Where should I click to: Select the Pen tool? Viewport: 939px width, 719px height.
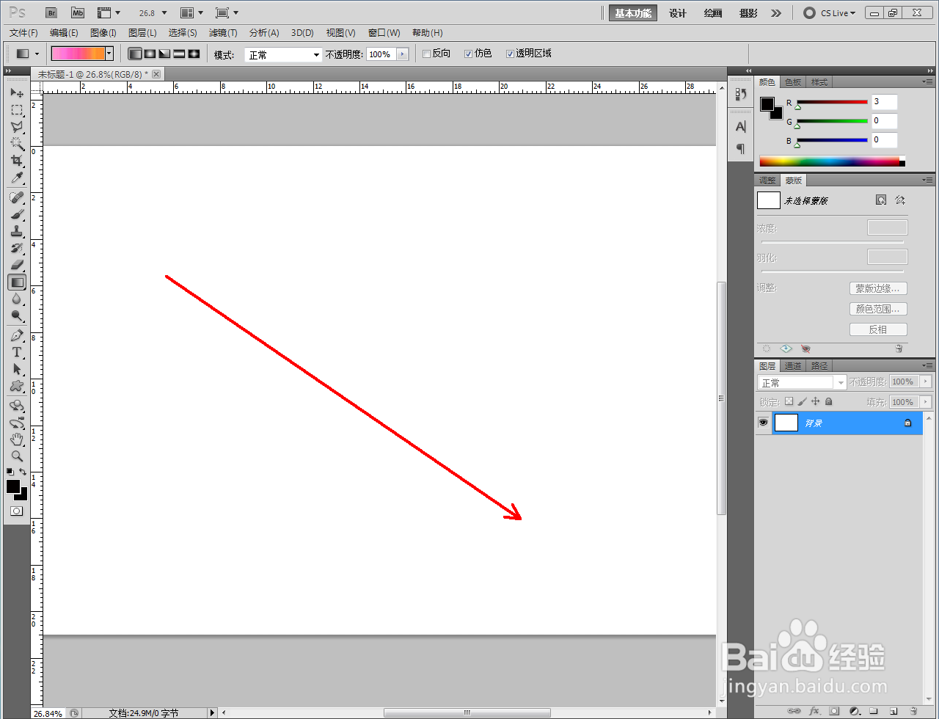(x=17, y=336)
